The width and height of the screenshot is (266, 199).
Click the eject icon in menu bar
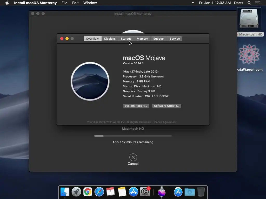click(193, 3)
